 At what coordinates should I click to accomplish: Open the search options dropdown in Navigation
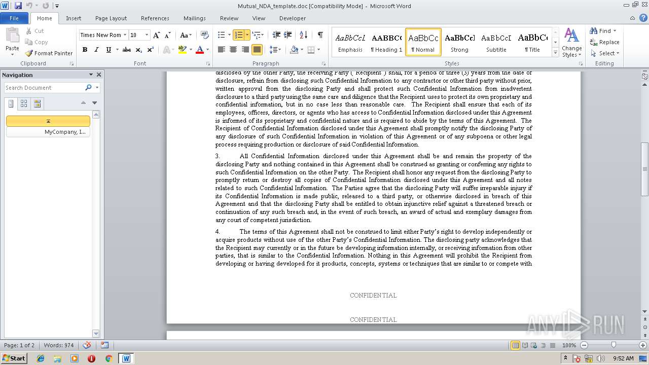97,88
